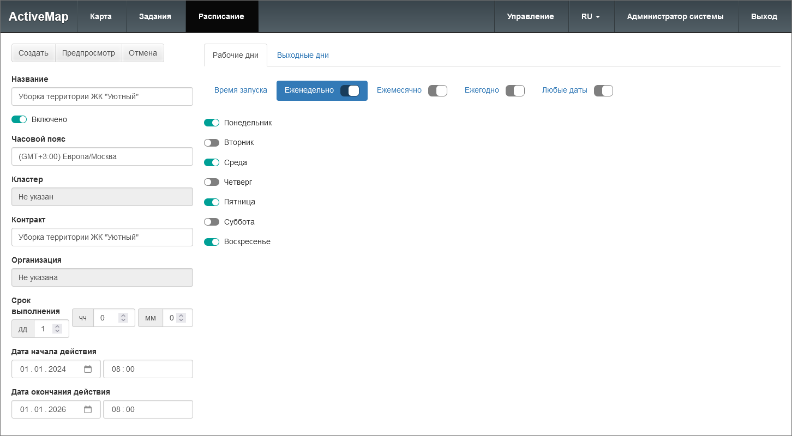Open the Часовой пояс timezone selector
The height and width of the screenshot is (436, 792).
pyautogui.click(x=102, y=156)
